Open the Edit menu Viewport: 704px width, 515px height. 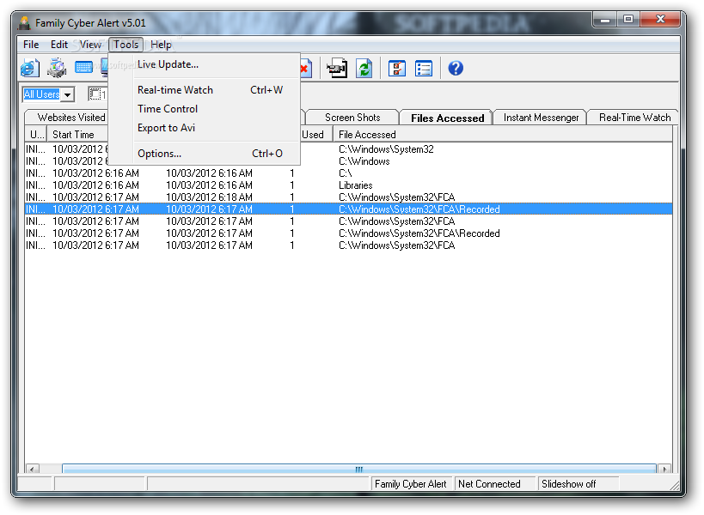[x=58, y=45]
